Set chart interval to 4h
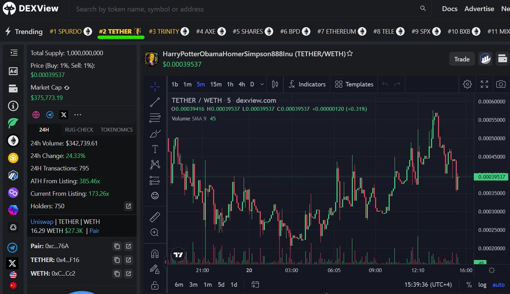 tap(241, 84)
